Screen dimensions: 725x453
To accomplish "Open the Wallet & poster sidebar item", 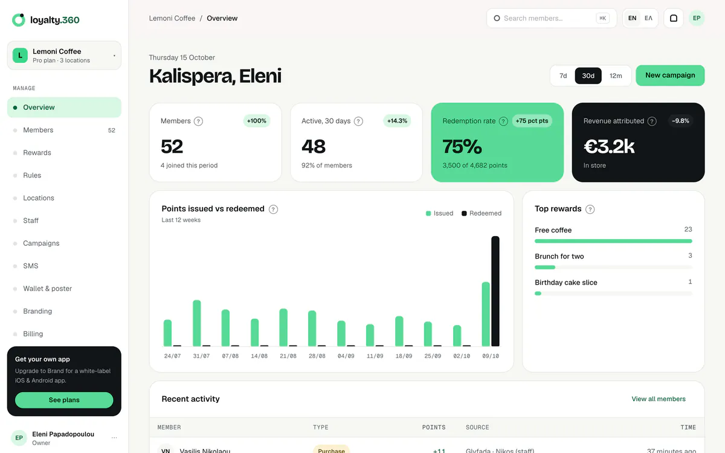I will (x=64, y=289).
